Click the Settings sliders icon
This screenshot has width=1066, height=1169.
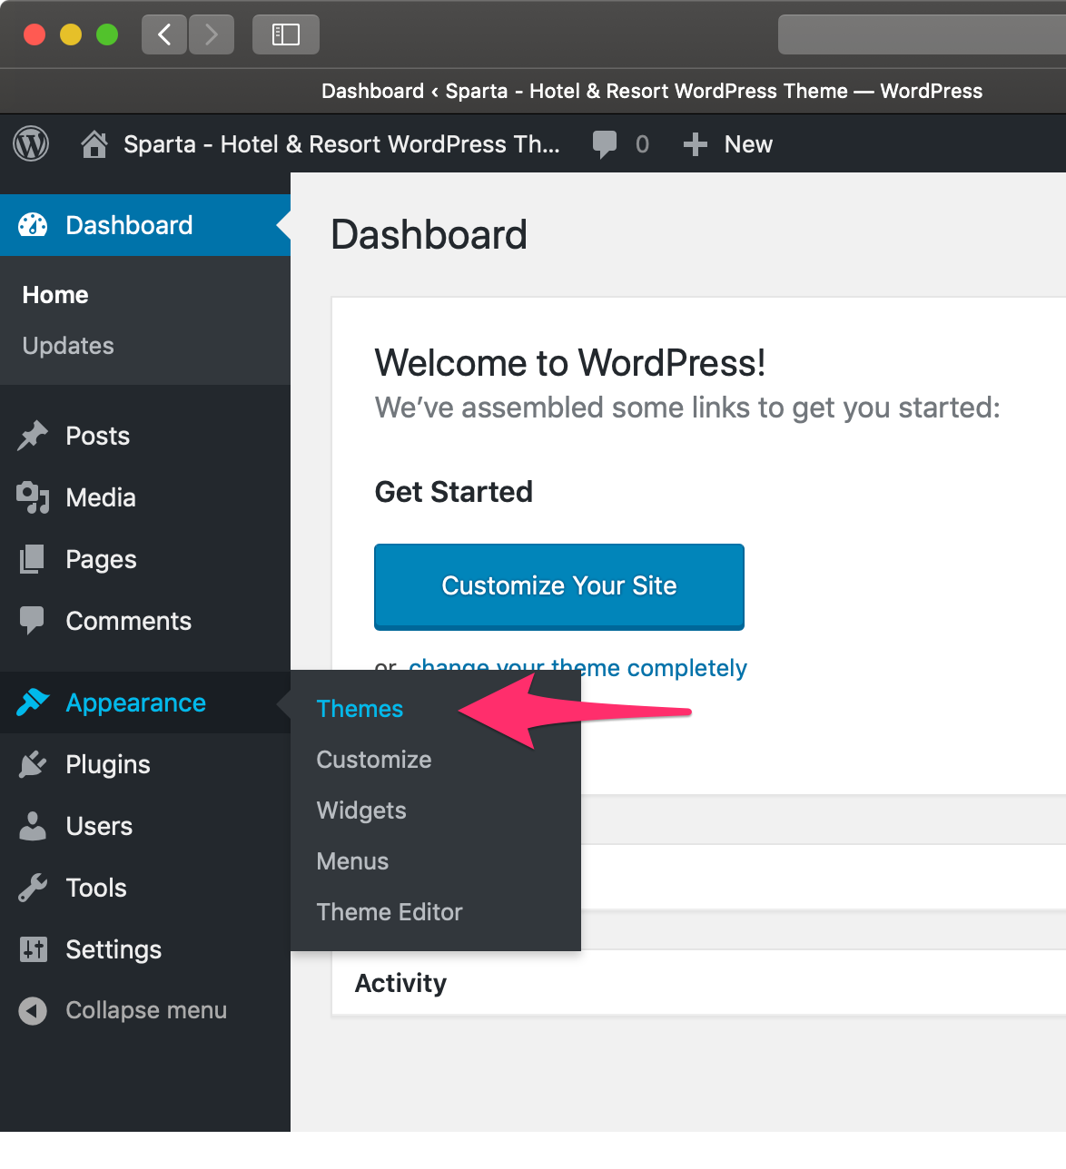(33, 949)
